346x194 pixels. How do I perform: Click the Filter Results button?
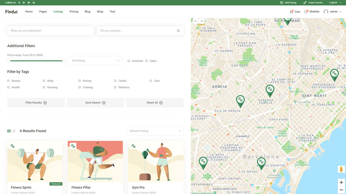(x=36, y=103)
